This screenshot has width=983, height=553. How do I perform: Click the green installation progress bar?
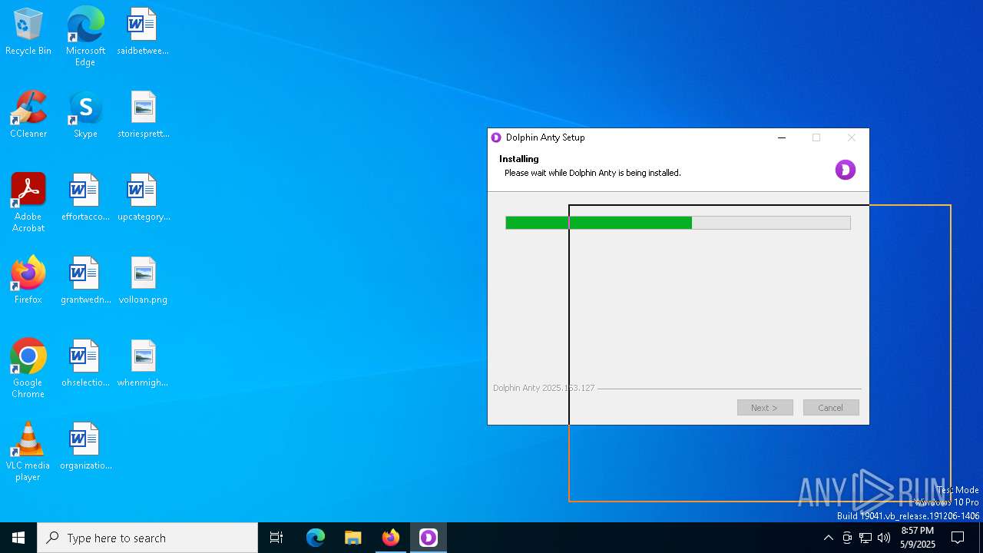coord(678,223)
